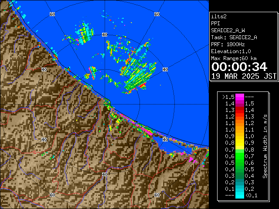
Task: Click the radar name 'ilts2' label
Action: tap(219, 17)
